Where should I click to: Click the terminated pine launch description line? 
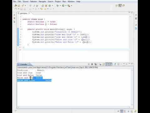pyautogui.click(x=57, y=67)
